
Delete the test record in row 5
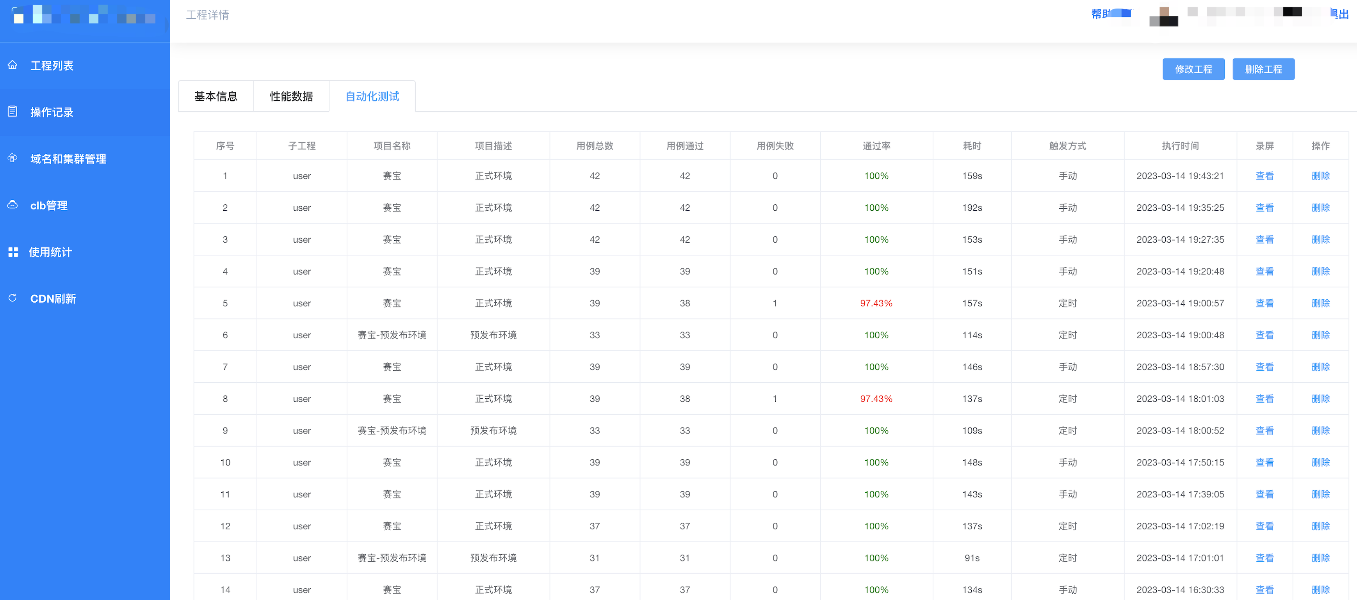point(1320,303)
